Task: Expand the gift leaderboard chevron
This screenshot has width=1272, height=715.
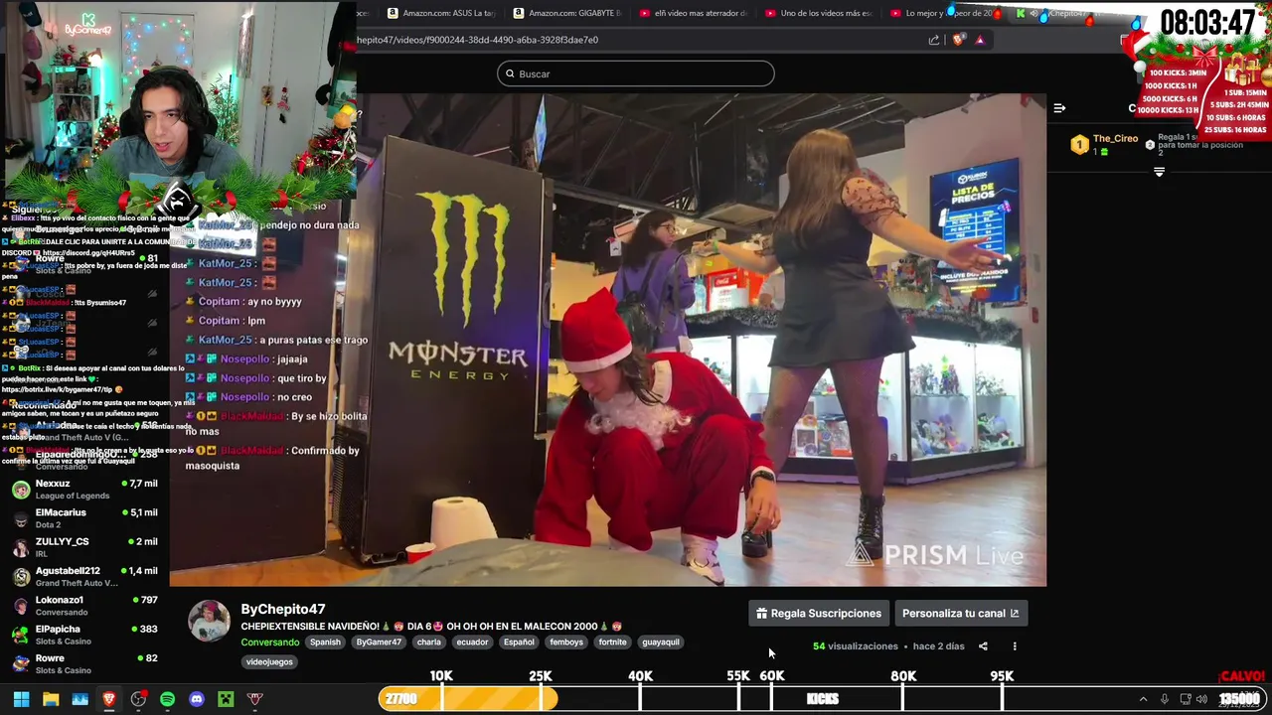Action: (1159, 173)
